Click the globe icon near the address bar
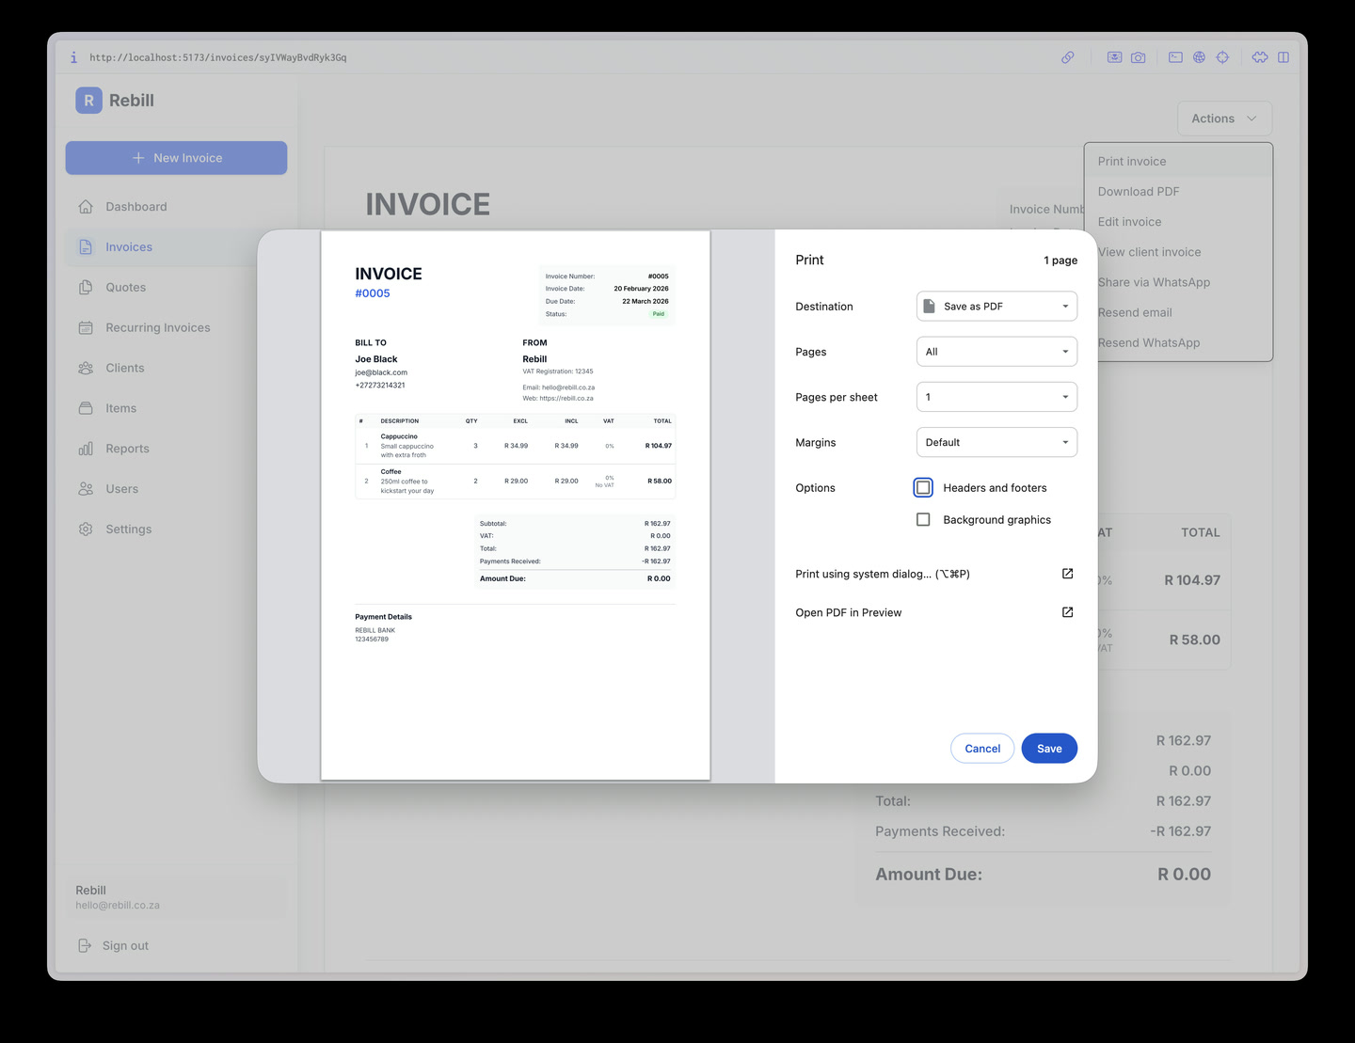 pos(1199,57)
